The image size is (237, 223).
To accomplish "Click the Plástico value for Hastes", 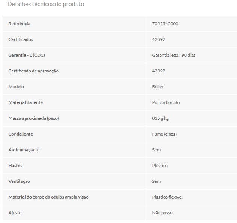I will point(160,166).
